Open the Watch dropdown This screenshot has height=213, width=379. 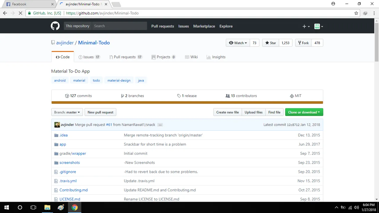(238, 43)
